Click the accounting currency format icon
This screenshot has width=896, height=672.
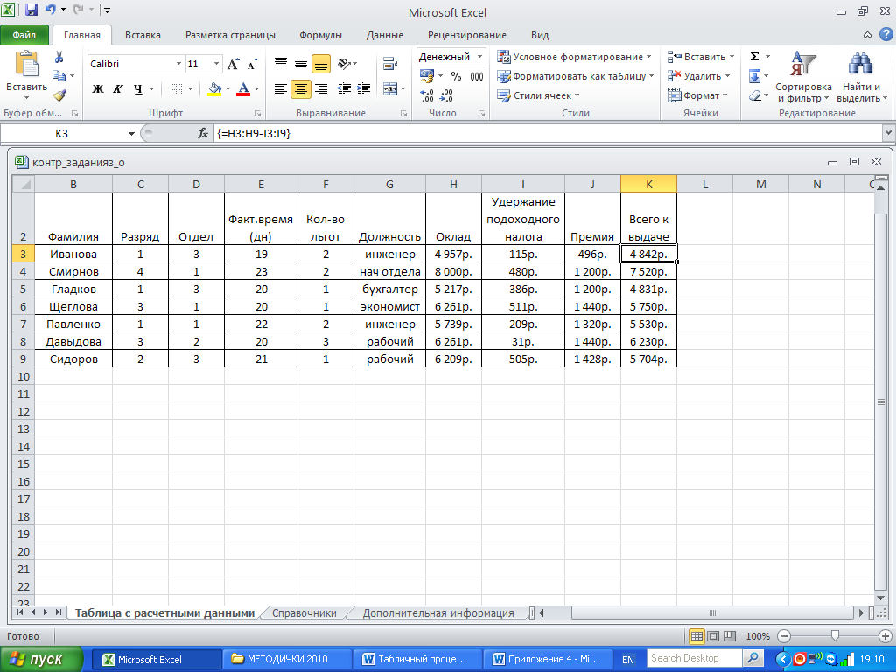coord(427,76)
